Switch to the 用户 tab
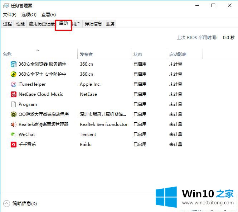The image size is (238, 212). coord(77,24)
